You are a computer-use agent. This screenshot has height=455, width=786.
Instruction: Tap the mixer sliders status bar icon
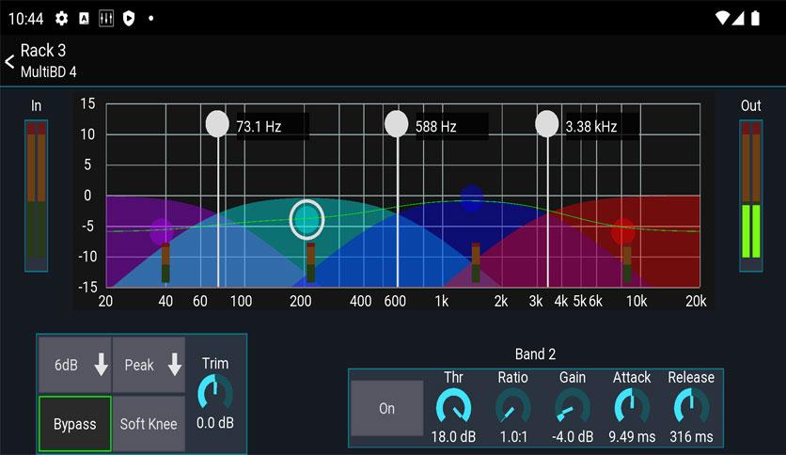tap(105, 19)
